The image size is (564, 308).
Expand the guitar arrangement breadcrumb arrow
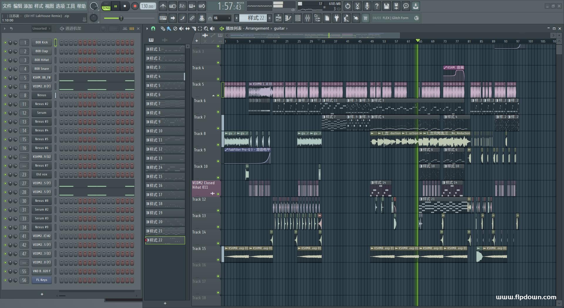(x=287, y=28)
